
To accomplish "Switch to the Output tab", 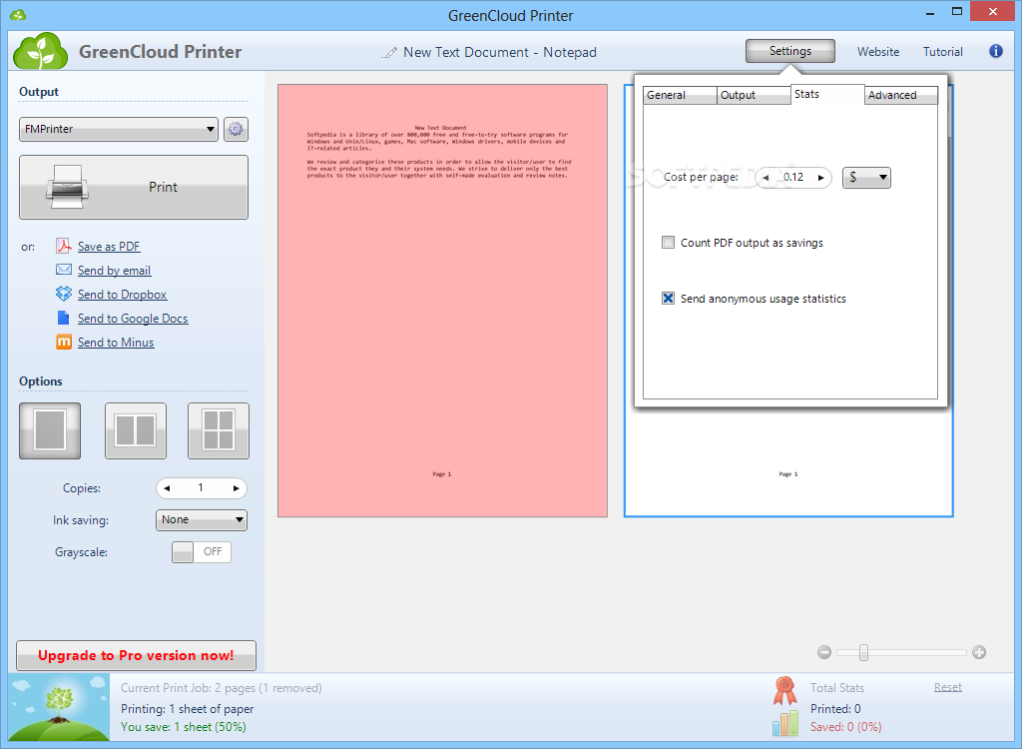I will pos(755,95).
